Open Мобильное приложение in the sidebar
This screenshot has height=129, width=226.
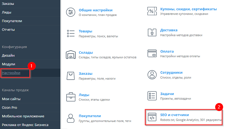click(23, 116)
